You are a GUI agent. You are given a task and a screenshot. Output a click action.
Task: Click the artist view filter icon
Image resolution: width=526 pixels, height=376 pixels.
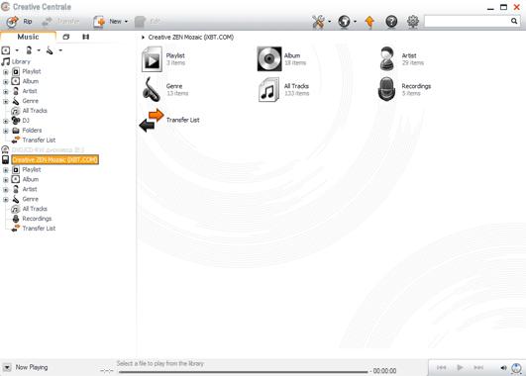pos(29,50)
